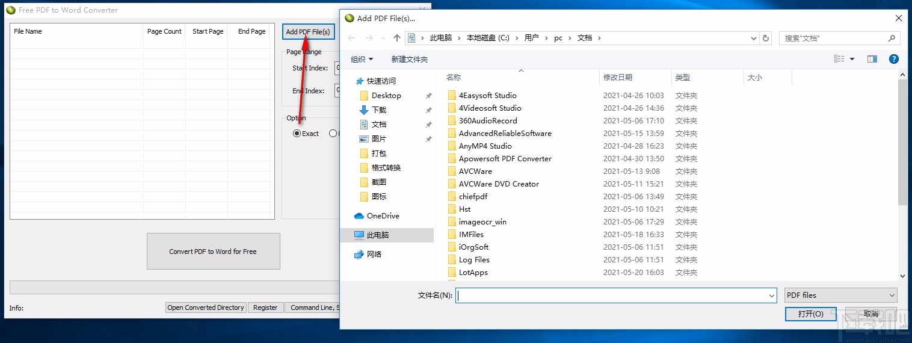The height and width of the screenshot is (343, 912).
Task: Open view options dropdown arrow
Action: pyautogui.click(x=852, y=59)
